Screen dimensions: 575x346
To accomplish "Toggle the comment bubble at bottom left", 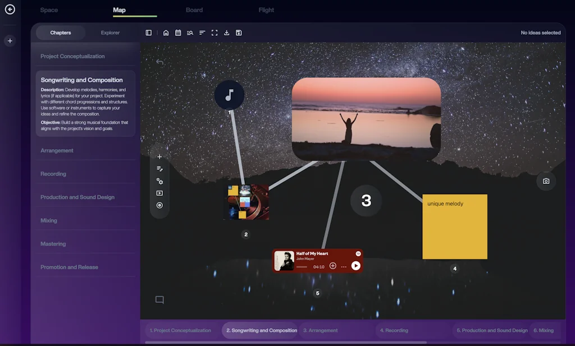I will 159,299.
